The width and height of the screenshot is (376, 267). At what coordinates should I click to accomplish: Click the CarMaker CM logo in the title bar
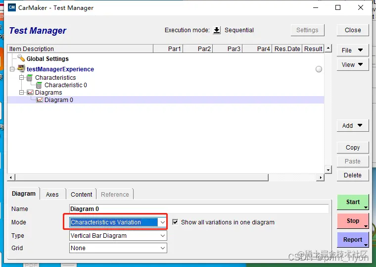(x=12, y=7)
